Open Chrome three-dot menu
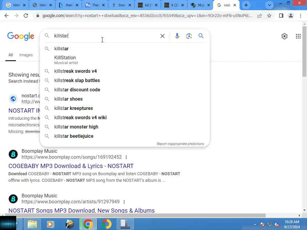This screenshot has height=230, width=307. (x=300, y=16)
